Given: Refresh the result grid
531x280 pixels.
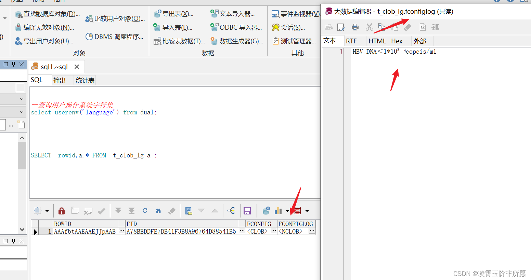Looking at the screenshot, I should pyautogui.click(x=145, y=211).
